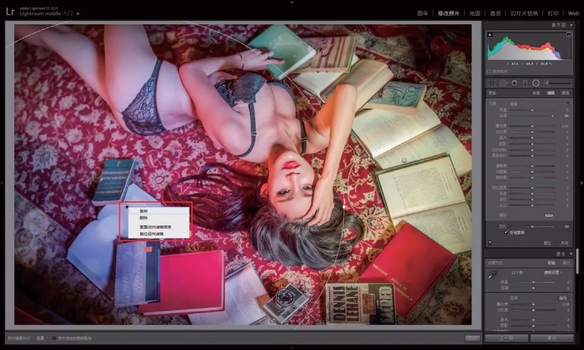Pick the white balance eyedropper

[493, 275]
